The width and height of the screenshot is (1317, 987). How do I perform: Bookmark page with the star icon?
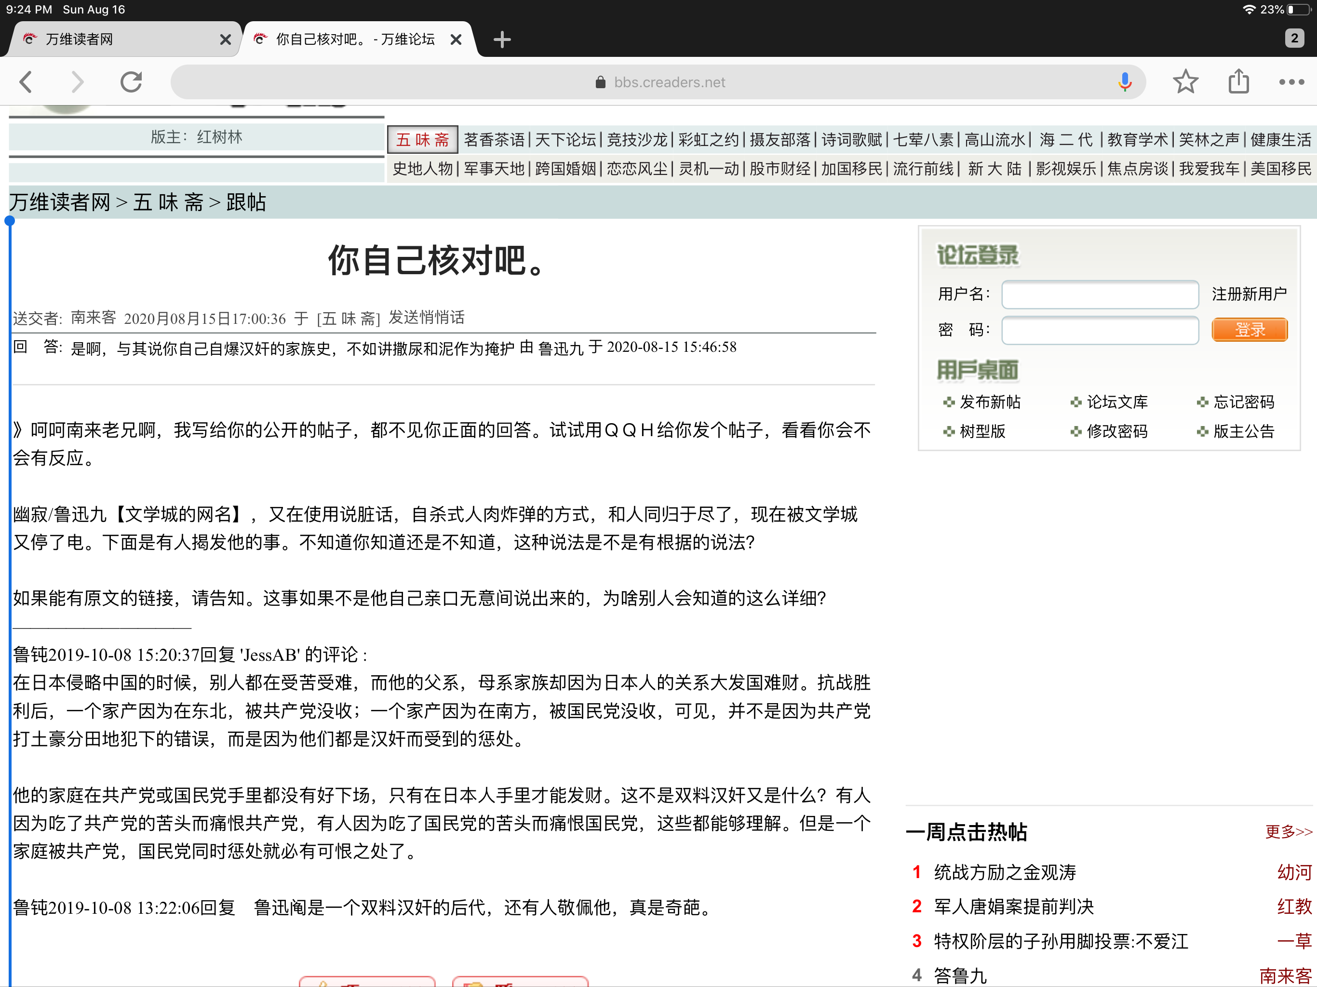point(1185,82)
